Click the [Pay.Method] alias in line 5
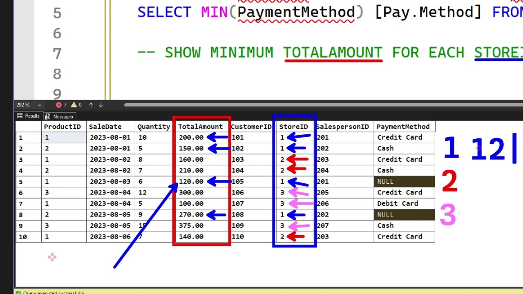The height and width of the screenshot is (294, 523). [428, 12]
